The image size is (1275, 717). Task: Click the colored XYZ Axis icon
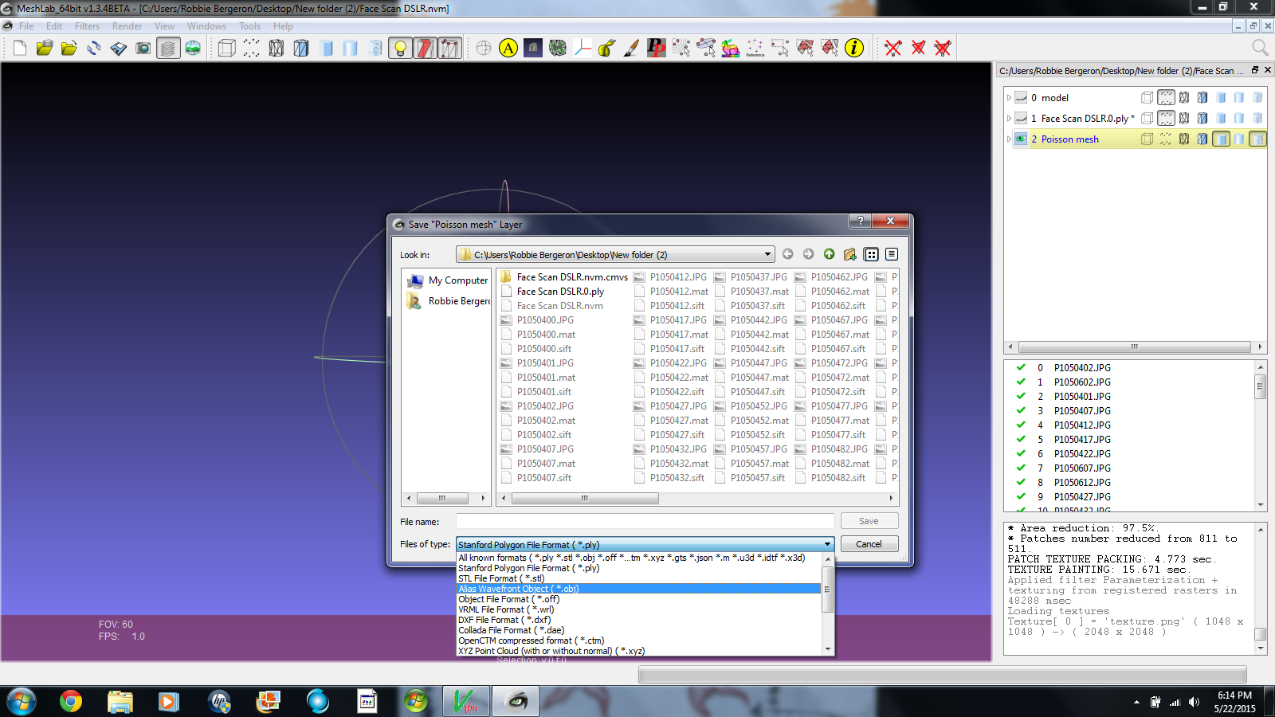click(583, 49)
